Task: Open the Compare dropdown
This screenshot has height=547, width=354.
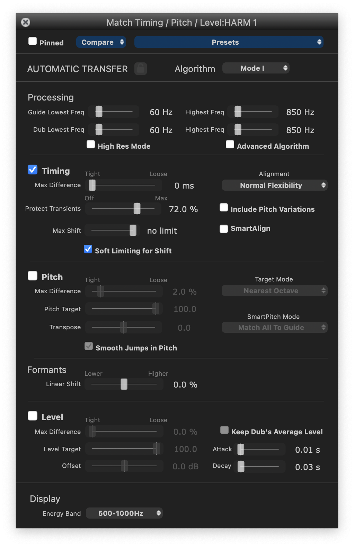Action: pyautogui.click(x=101, y=42)
